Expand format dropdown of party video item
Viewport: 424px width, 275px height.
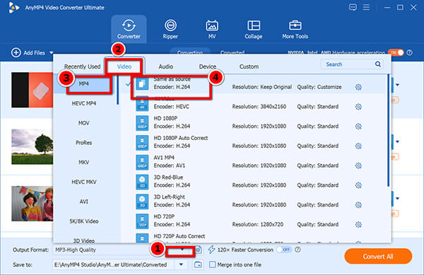(x=397, y=199)
